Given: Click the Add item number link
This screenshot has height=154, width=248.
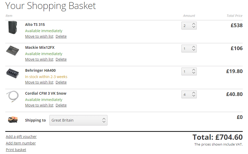Looking at the screenshot, I should [21, 143].
